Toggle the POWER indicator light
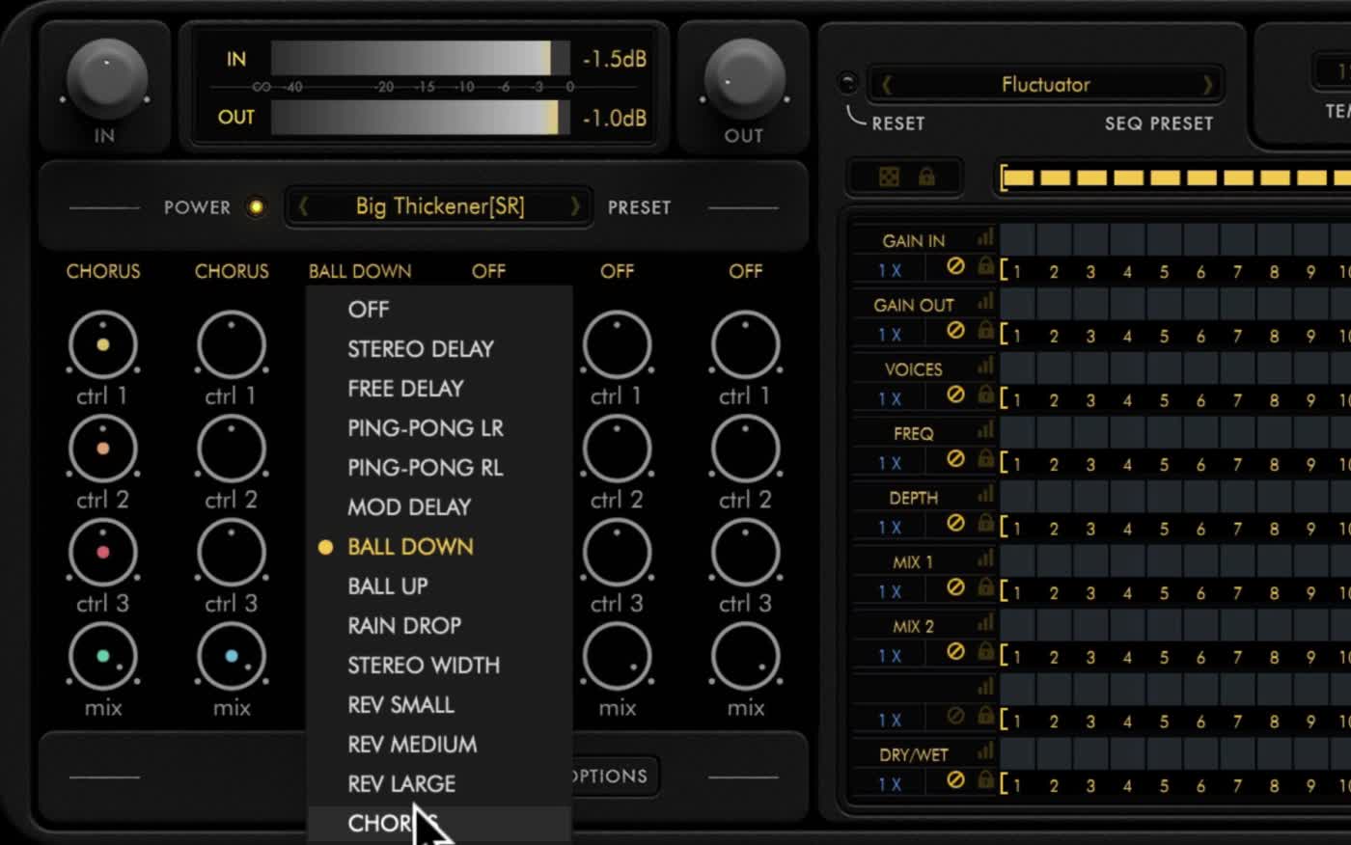Image resolution: width=1351 pixels, height=845 pixels. (x=256, y=207)
